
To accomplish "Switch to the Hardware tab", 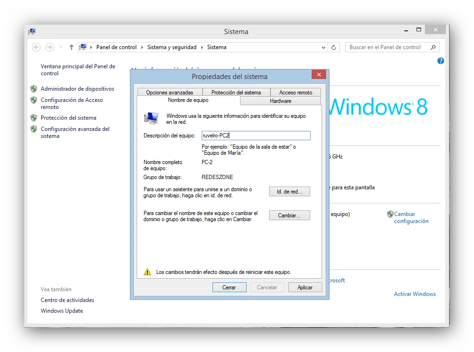I will pyautogui.click(x=280, y=101).
